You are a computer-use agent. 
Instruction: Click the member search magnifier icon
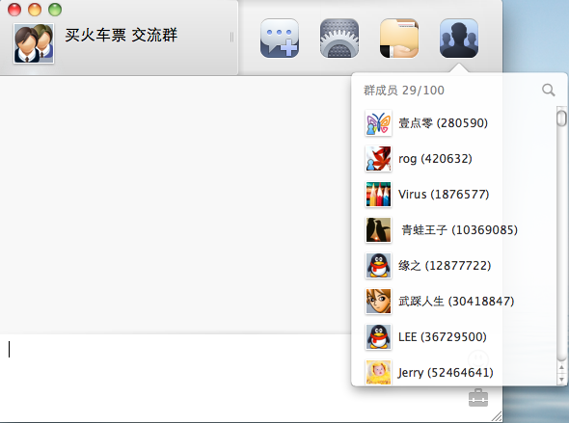tap(549, 90)
